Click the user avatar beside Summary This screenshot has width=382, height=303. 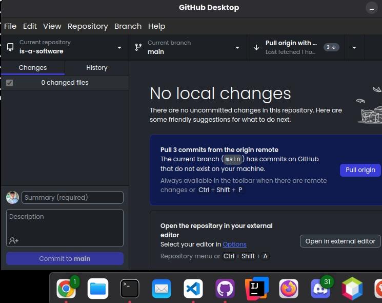click(12, 197)
